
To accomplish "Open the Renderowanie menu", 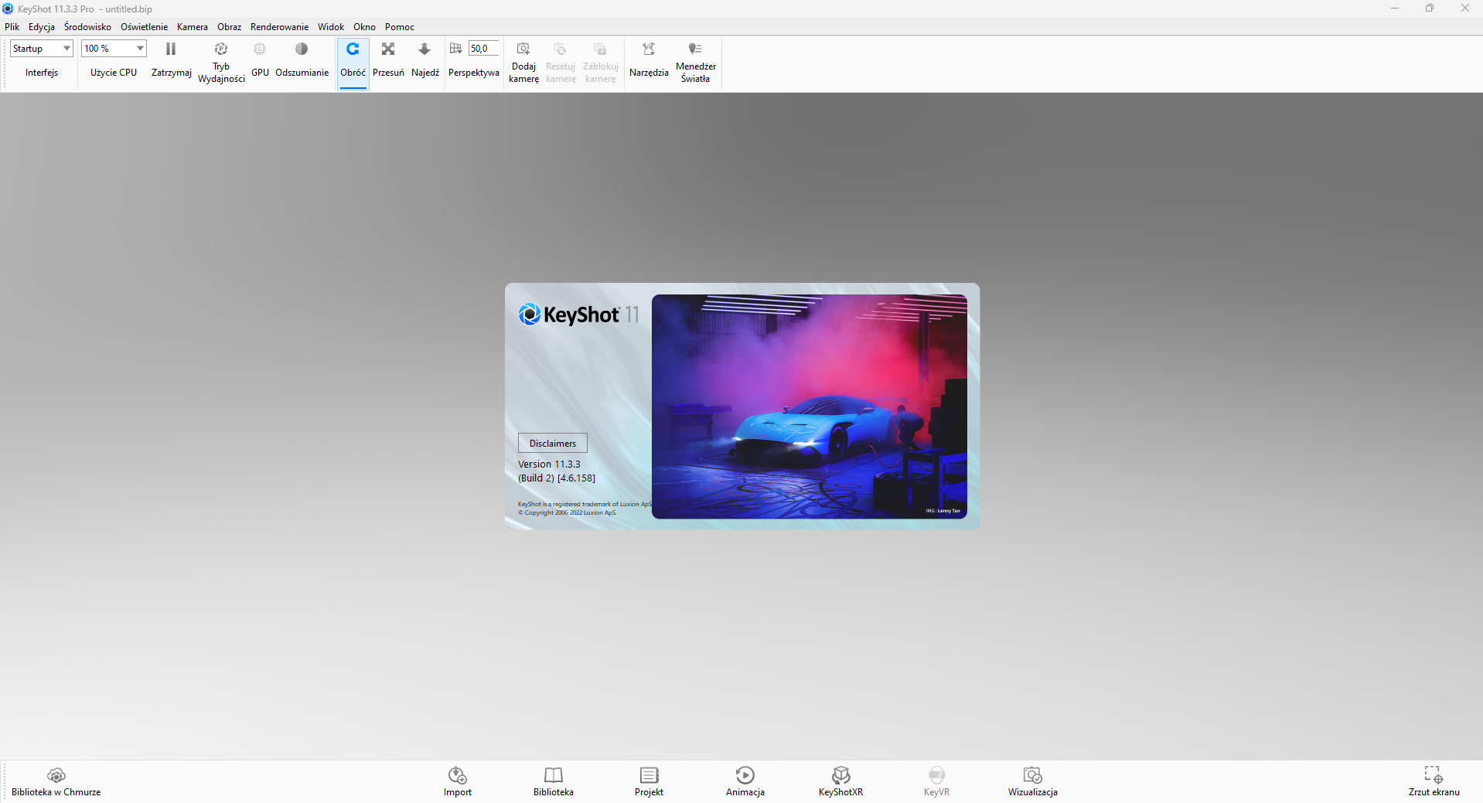I will (x=279, y=27).
